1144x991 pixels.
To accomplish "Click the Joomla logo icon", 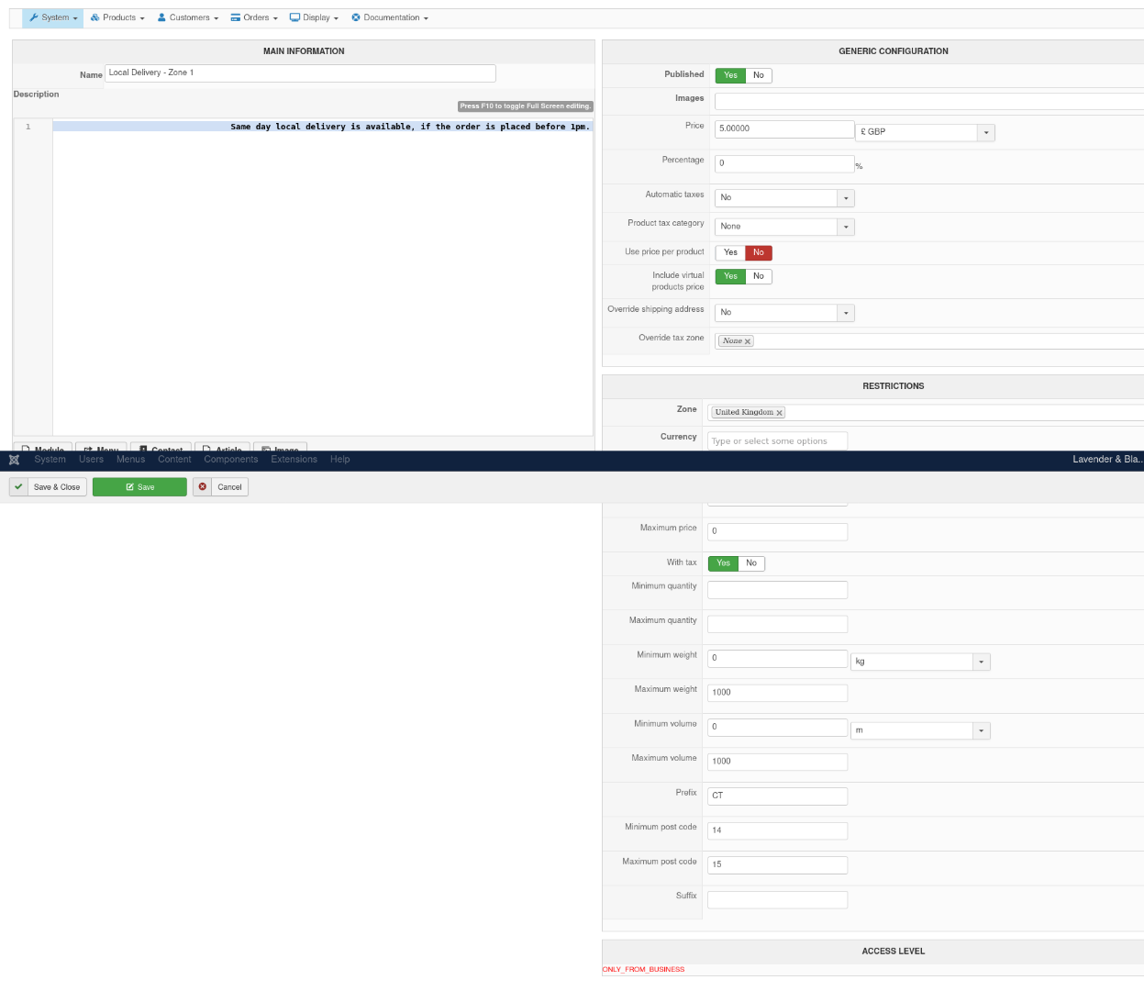I will coord(15,460).
